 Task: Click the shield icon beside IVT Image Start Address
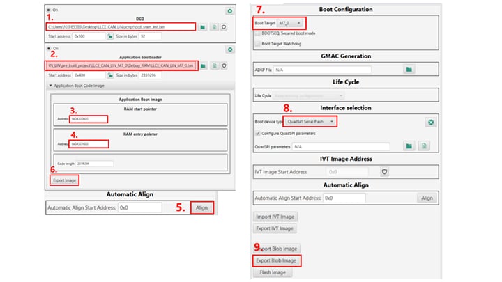pos(384,171)
